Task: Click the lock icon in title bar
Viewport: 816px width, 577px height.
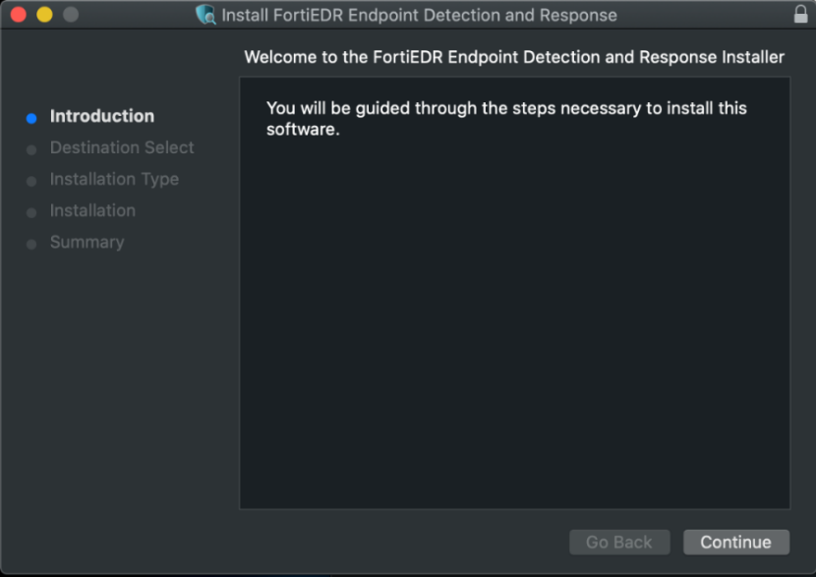Action: pos(799,15)
